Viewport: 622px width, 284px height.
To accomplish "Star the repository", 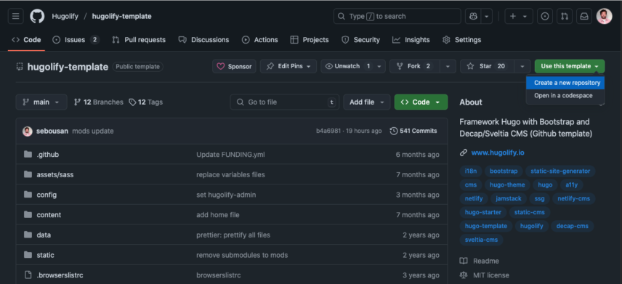I will (x=487, y=66).
